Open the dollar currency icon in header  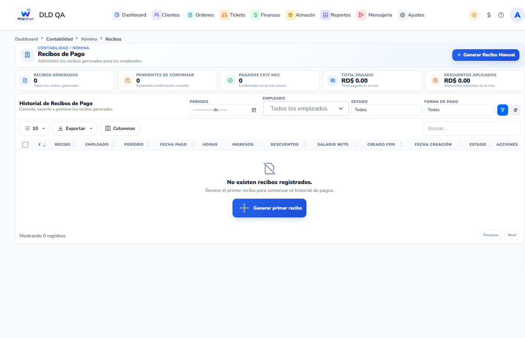pos(489,15)
